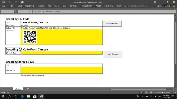Redo the last action
This screenshot has width=177, height=99.
coord(15,2)
